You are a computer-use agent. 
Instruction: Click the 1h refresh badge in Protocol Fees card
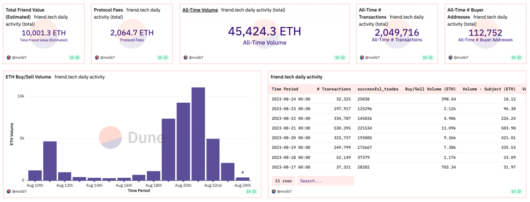tap(163, 58)
